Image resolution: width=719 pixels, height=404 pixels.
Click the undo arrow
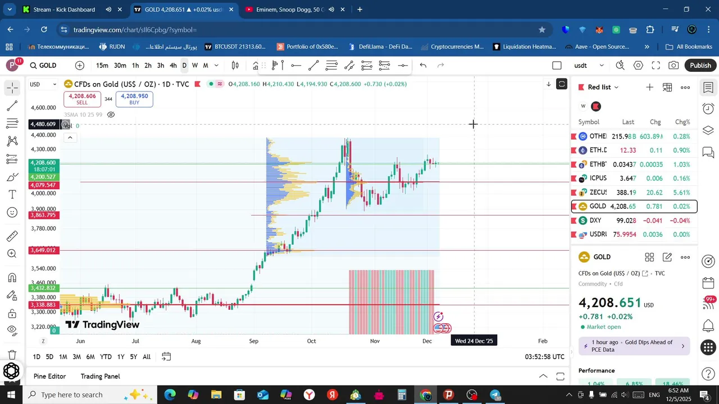click(x=423, y=66)
